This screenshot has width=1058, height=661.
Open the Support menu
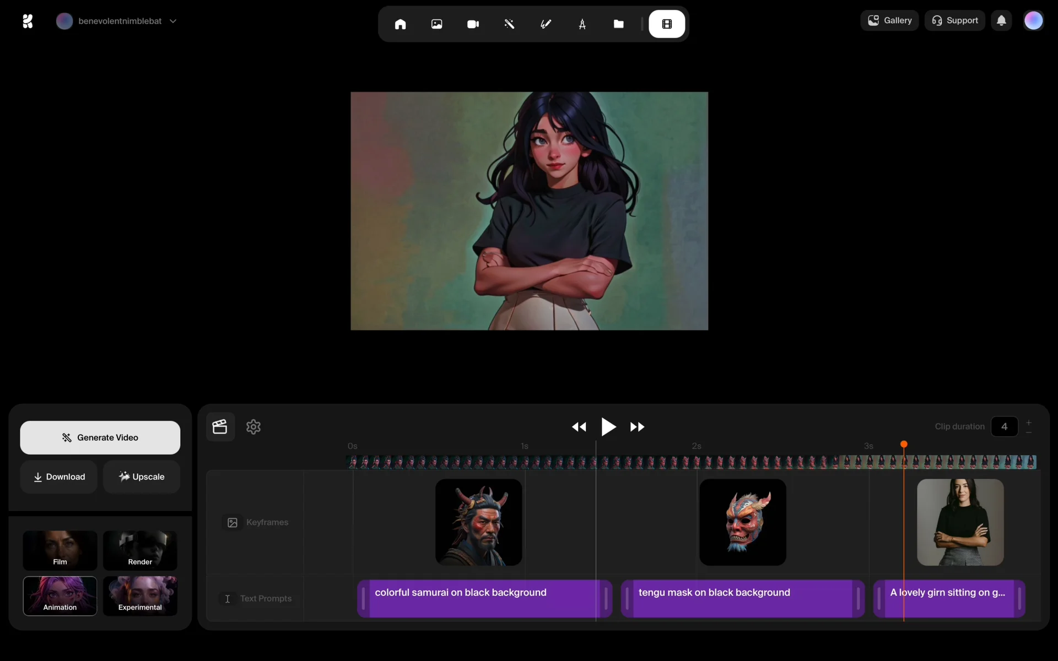click(954, 21)
